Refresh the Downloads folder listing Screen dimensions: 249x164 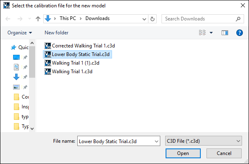point(153,19)
